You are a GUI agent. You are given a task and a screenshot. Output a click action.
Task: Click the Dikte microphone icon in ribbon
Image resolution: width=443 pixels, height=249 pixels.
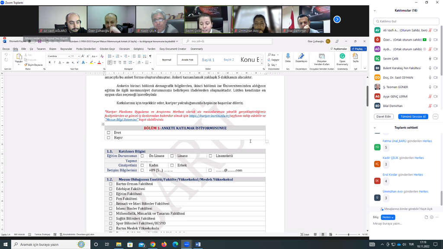coord(288,57)
